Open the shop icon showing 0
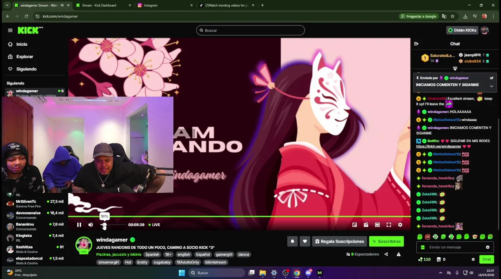 [x=441, y=260]
